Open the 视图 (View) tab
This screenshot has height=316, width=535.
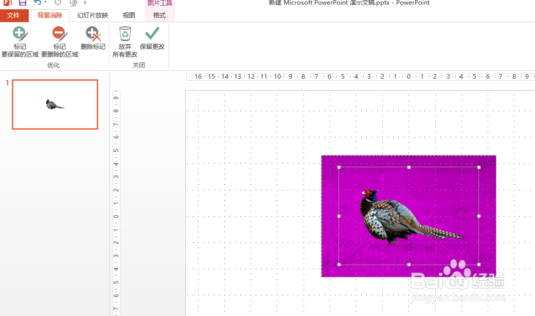point(129,15)
